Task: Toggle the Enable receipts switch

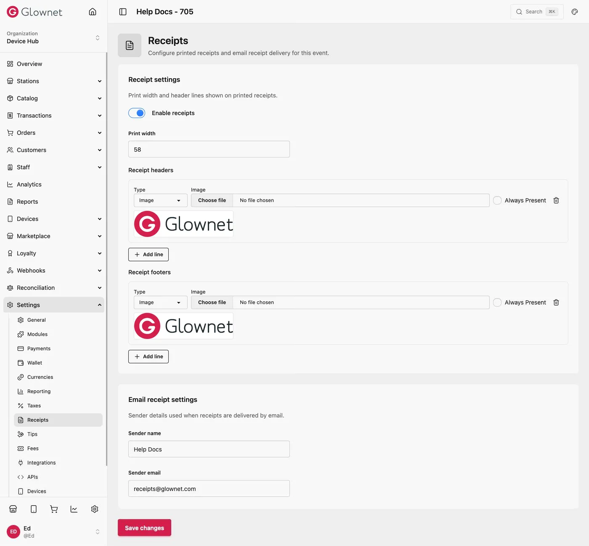Action: point(137,113)
